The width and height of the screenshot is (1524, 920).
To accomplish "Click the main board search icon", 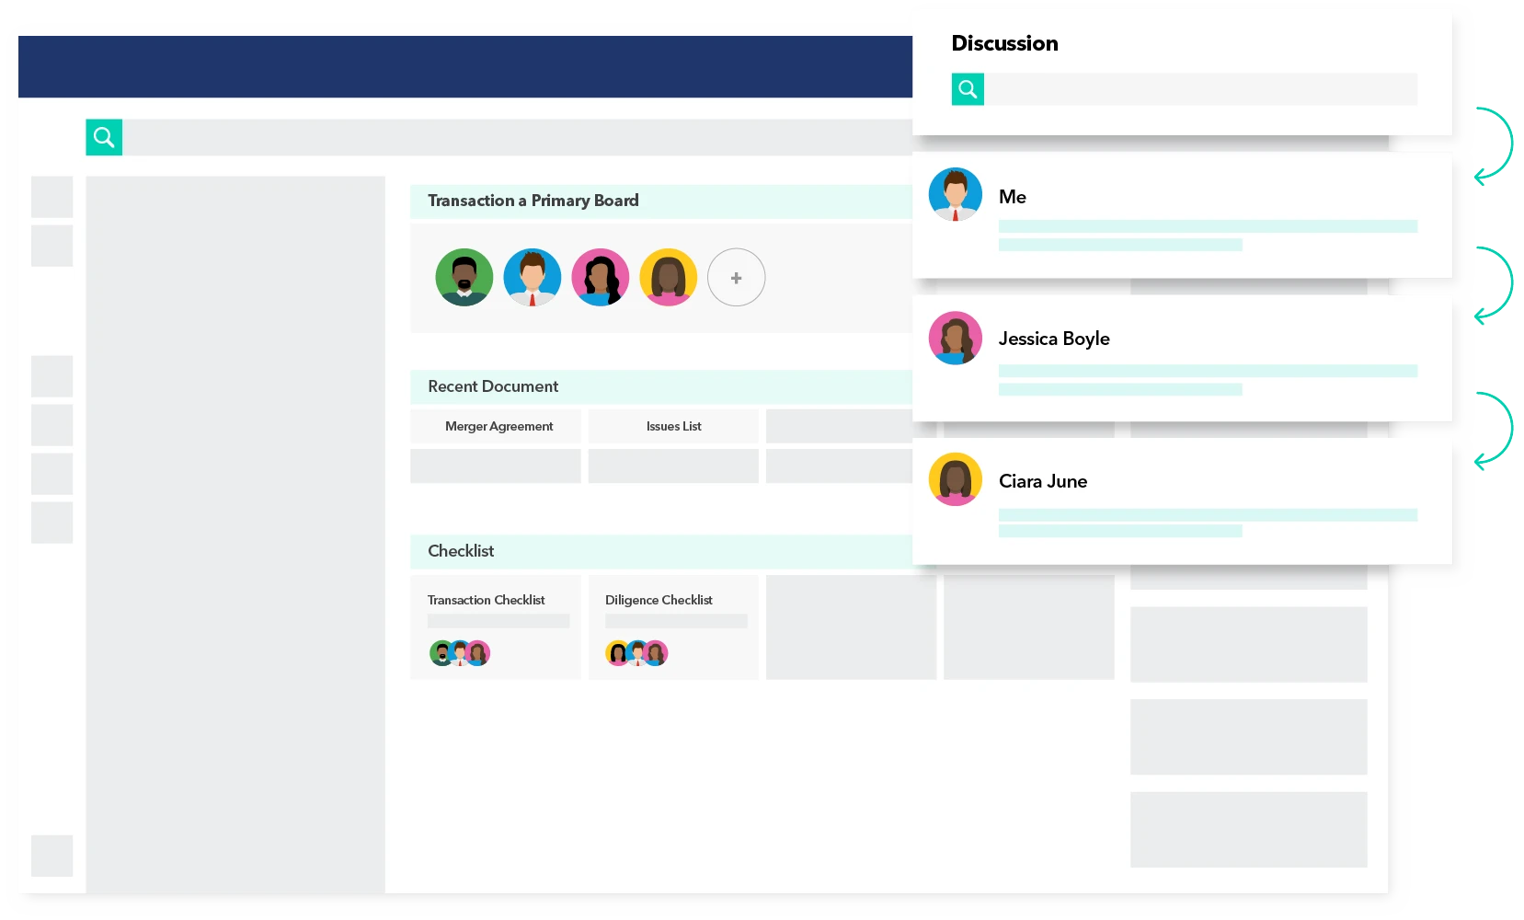I will point(104,137).
